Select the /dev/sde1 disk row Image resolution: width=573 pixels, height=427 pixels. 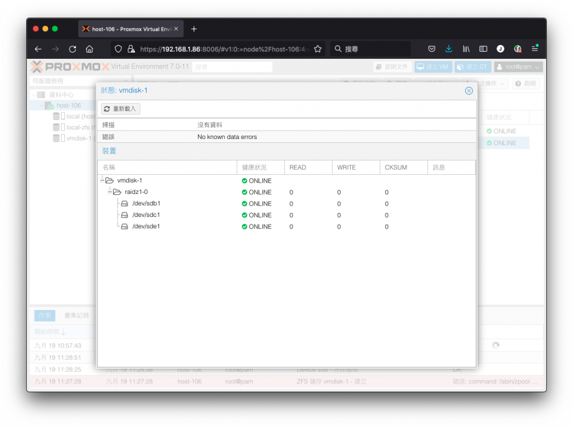pos(287,226)
